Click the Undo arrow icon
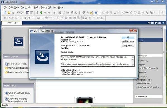The image size is (167, 108). click(18, 13)
